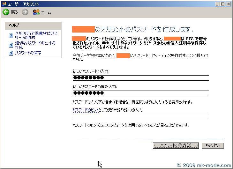Click the ヘルプ panel header

(33, 26)
